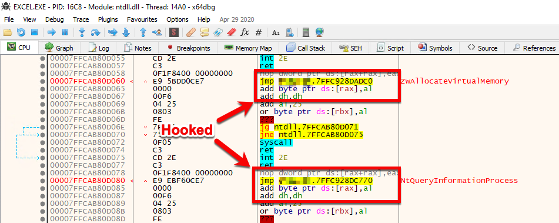Switch to the CPU tab
Image resolution: width=559 pixels, height=223 pixels.
(x=19, y=48)
